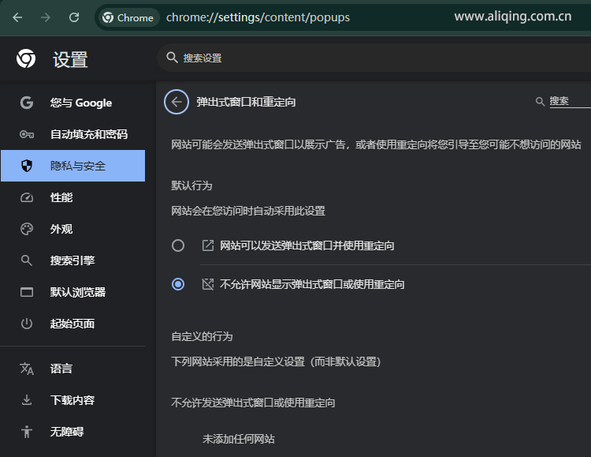Viewport: 591px width, 457px height.
Task: Click the blocked popup icon beside 不允许网站显示弹出式窗口
Action: tap(208, 284)
